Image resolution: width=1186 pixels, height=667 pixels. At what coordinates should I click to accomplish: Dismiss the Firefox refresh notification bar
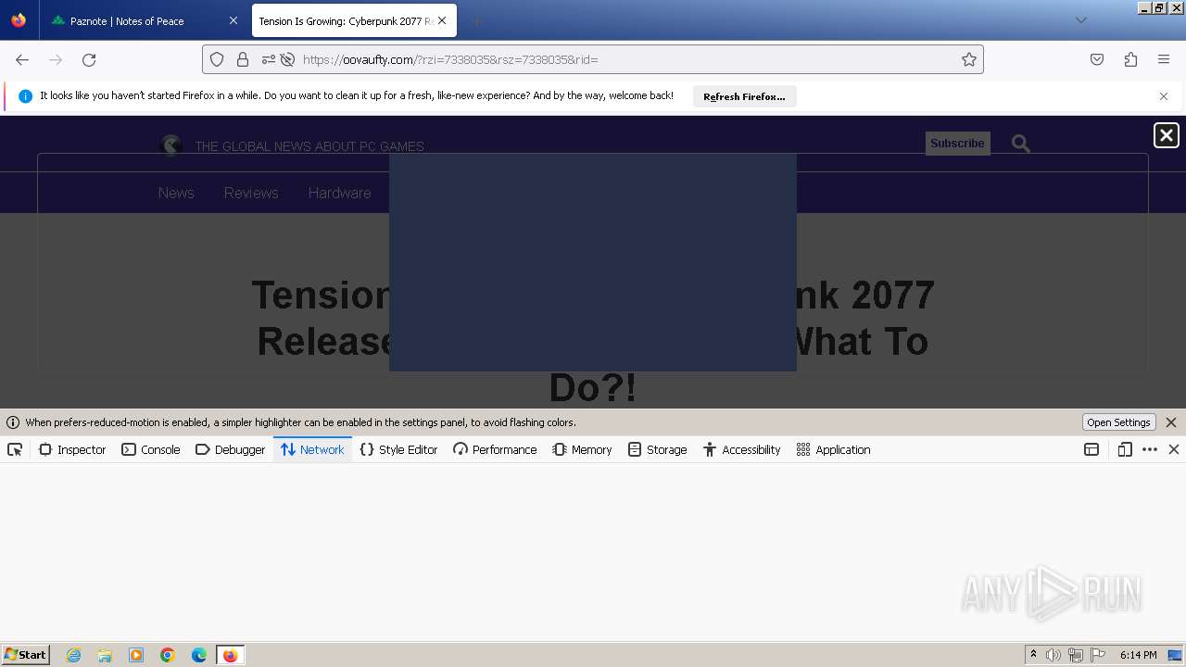click(1164, 96)
